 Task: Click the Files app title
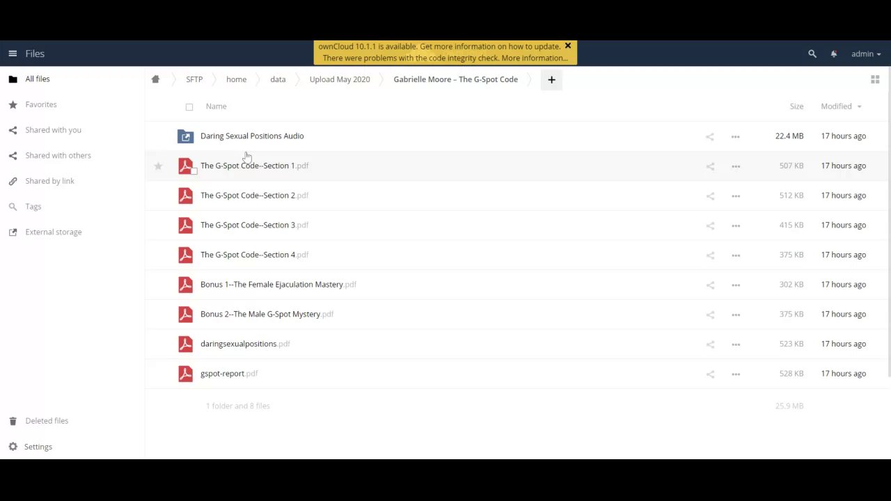point(35,54)
